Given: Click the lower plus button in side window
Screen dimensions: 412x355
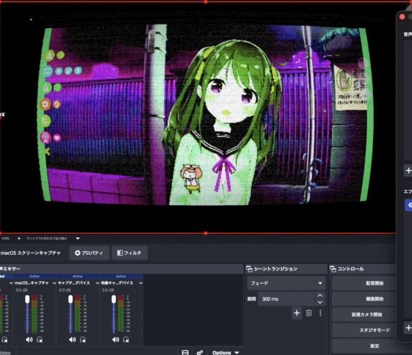Looking at the screenshot, I should [x=408, y=328].
